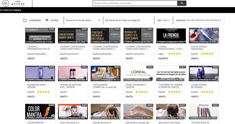Click the 'SHADES EQ NATURAL ASH | REDKEN' title
Viewport: 235px width, 124px height.
click(x=71, y=86)
